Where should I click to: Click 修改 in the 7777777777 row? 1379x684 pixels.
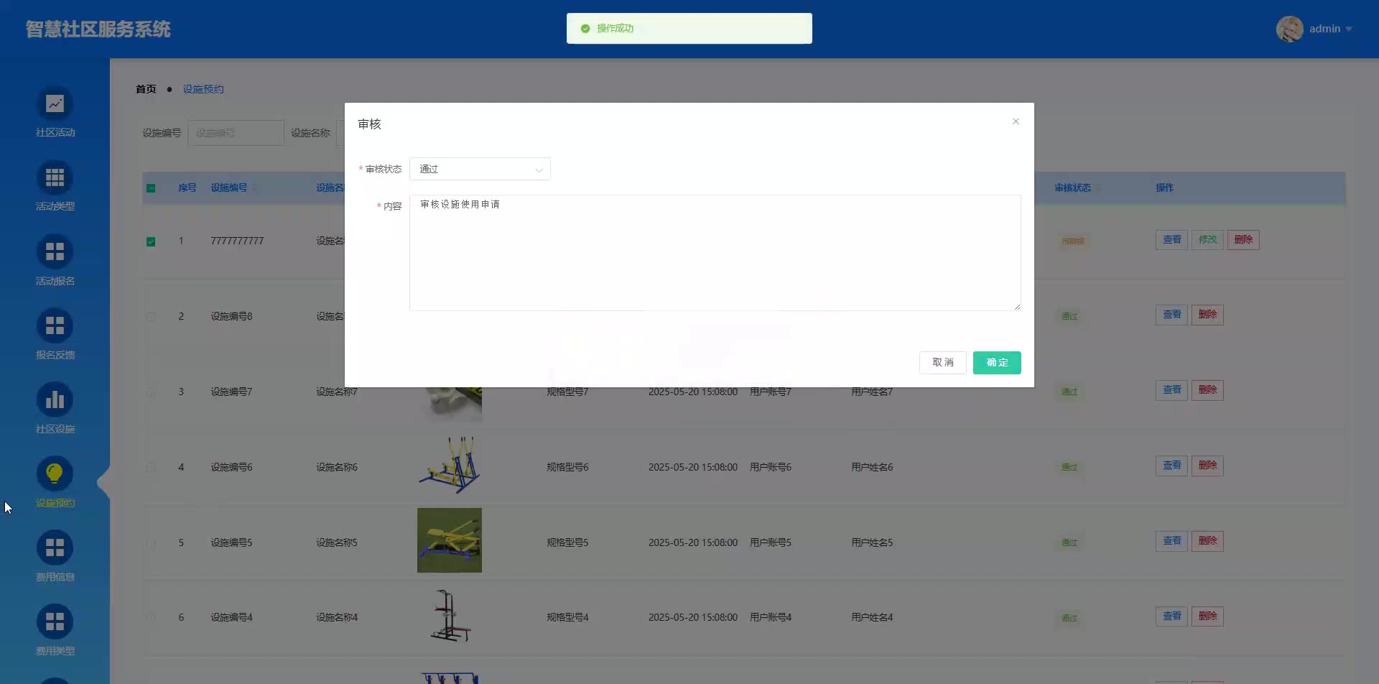pos(1207,240)
